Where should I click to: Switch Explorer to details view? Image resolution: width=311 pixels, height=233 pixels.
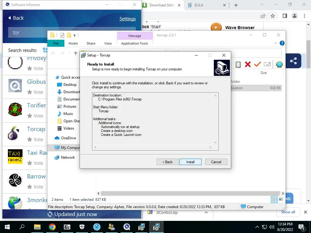[274, 199]
